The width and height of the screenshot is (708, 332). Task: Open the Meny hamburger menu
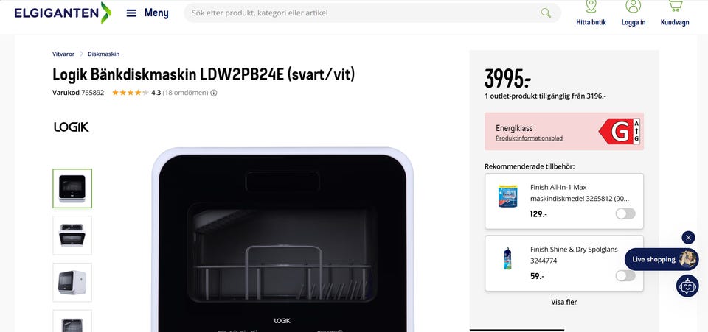click(147, 13)
